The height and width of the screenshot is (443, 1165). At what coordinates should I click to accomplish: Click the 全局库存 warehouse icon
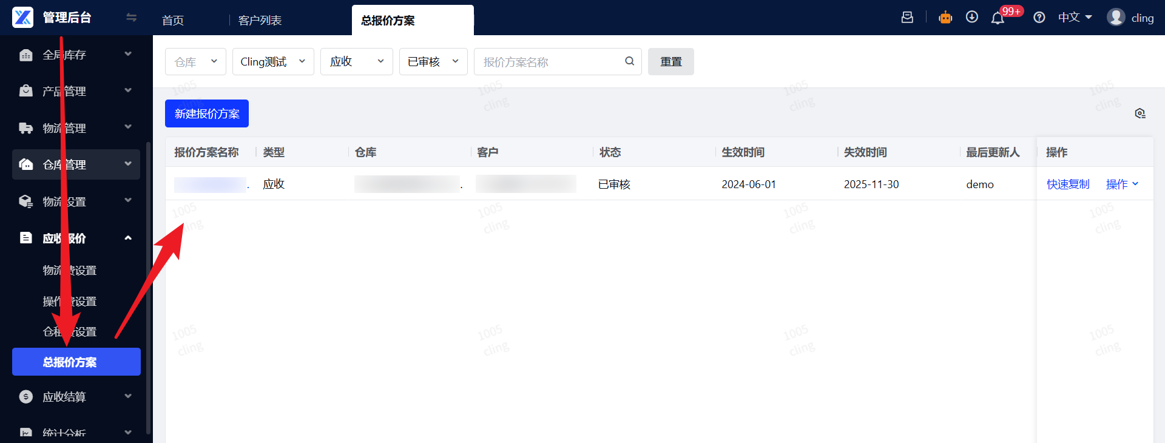click(26, 55)
